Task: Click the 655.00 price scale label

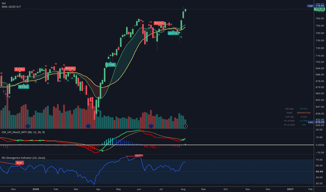Action: pos(320,100)
